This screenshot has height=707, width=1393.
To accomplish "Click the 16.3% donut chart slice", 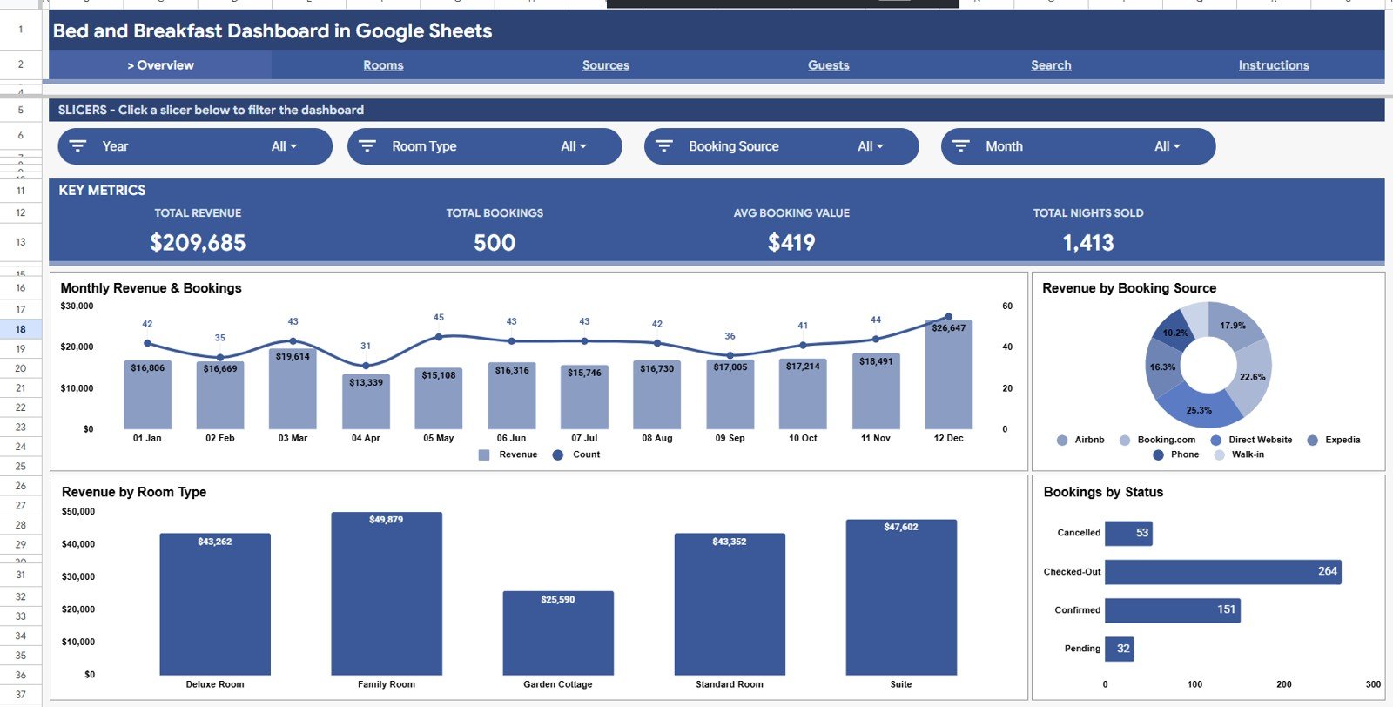I will point(1162,367).
